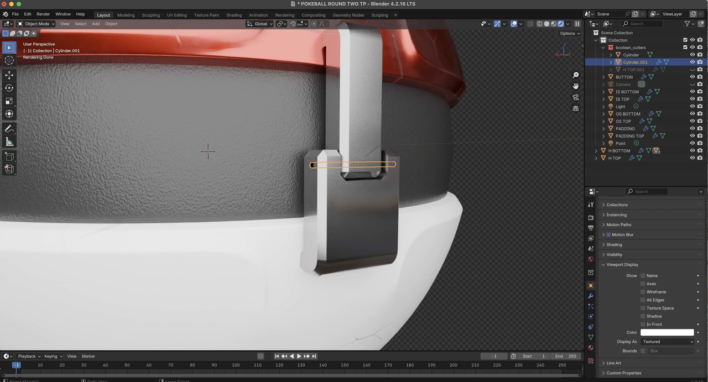
Task: Hide the BUTTON object in outliner
Action: pyautogui.click(x=692, y=77)
